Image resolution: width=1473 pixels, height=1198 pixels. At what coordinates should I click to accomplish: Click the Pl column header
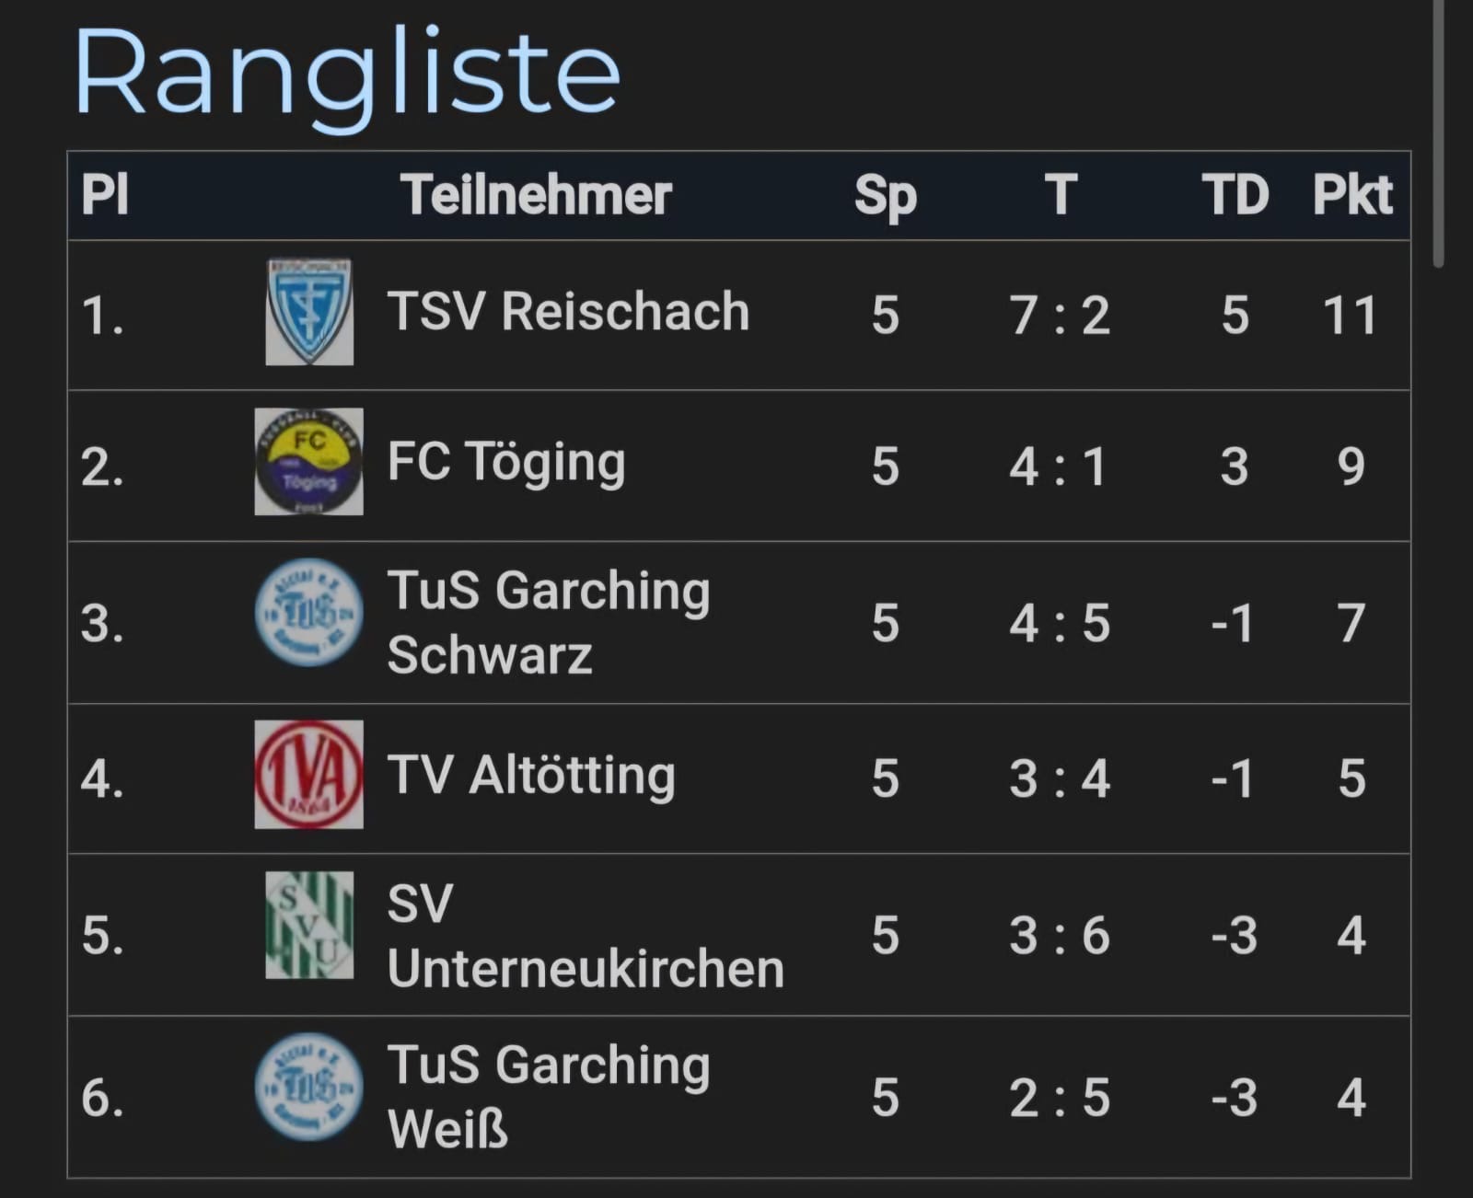105,195
